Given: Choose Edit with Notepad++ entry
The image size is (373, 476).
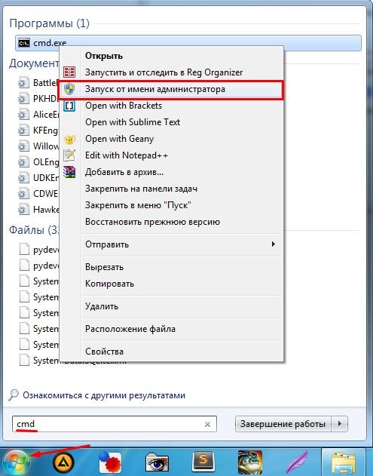Looking at the screenshot, I should pyautogui.click(x=171, y=155).
